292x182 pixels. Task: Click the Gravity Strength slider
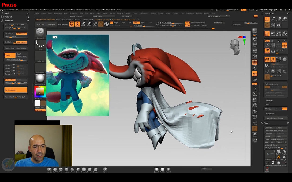point(16,59)
